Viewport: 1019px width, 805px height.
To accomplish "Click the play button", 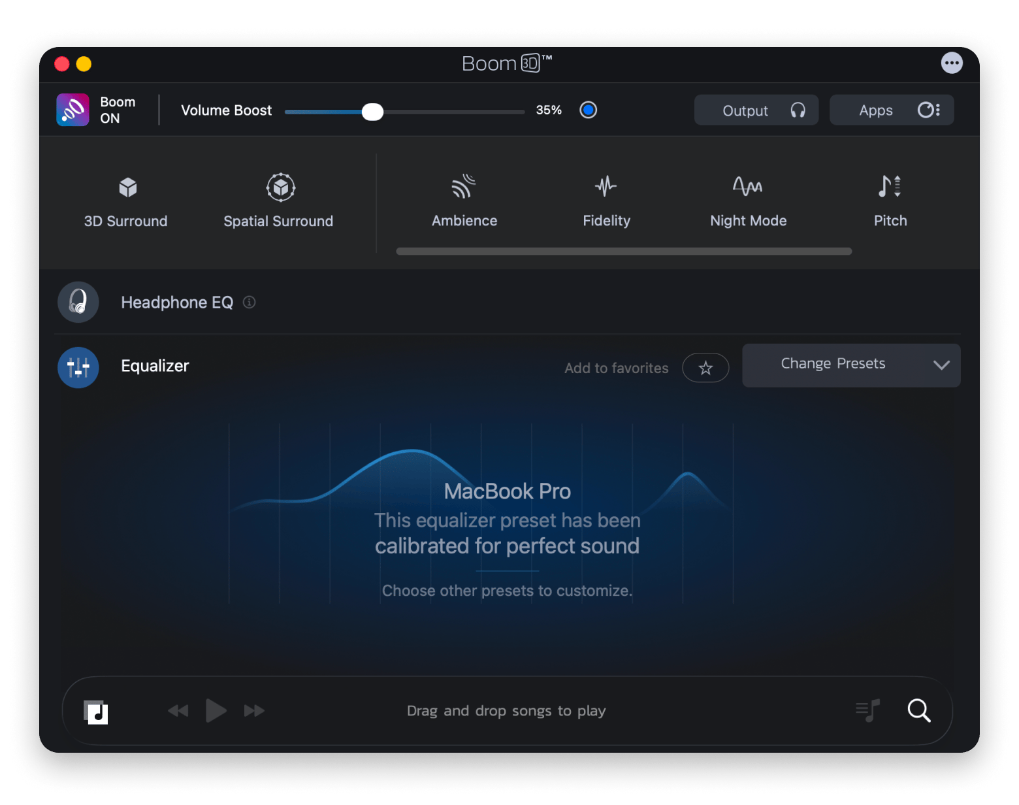I will click(216, 710).
